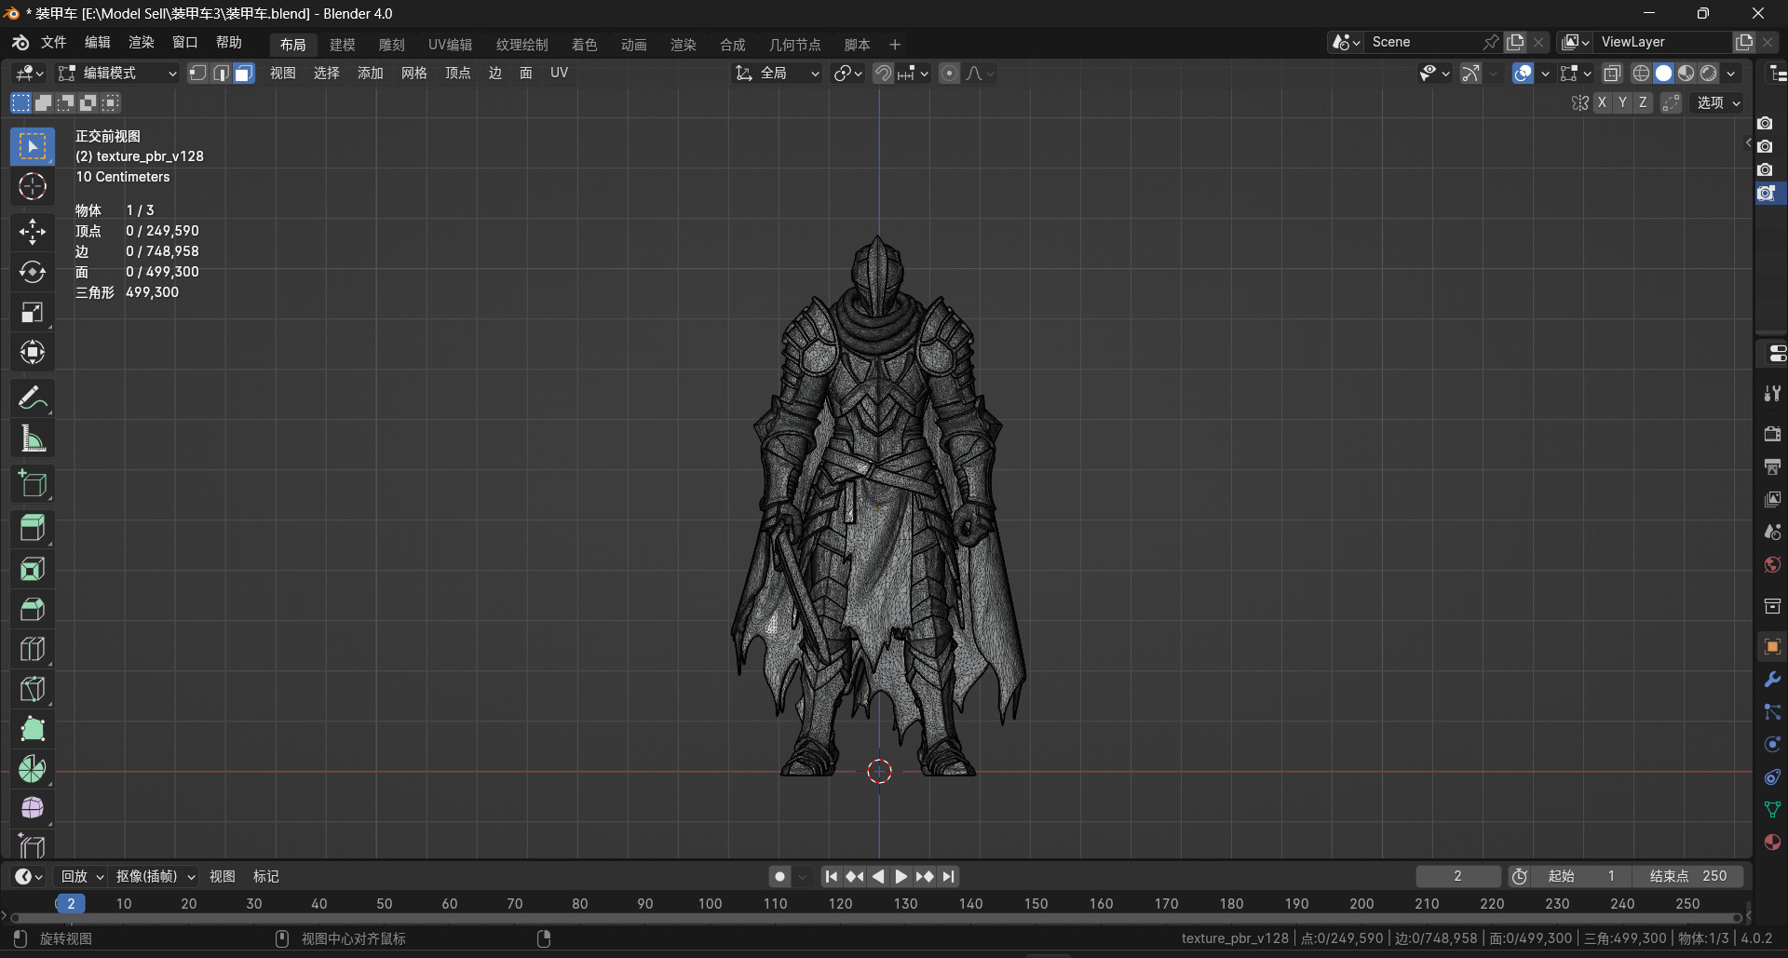
Task: Select the Scale tool
Action: [x=33, y=312]
